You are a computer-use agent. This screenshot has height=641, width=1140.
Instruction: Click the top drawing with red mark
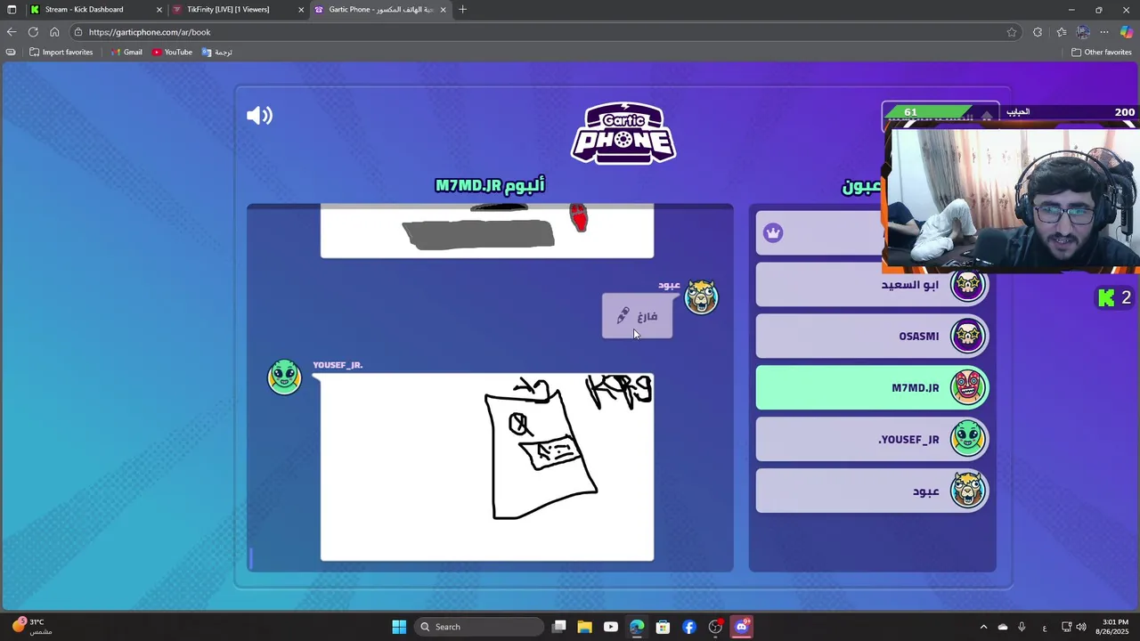[487, 231]
